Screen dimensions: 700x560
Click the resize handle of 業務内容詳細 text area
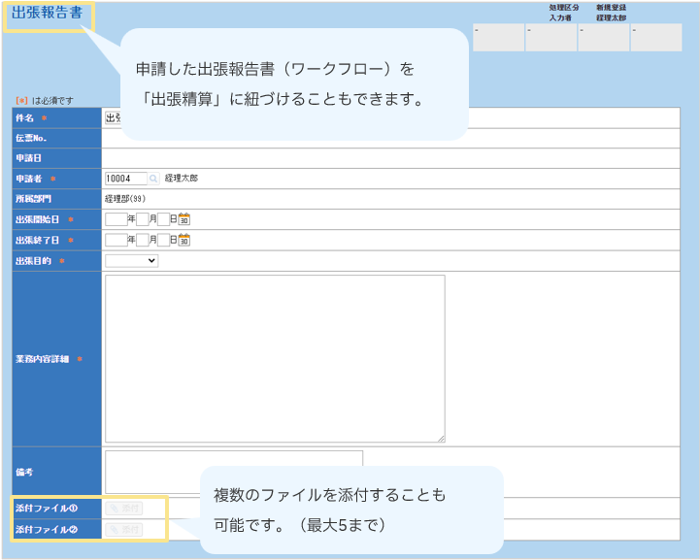point(441,439)
